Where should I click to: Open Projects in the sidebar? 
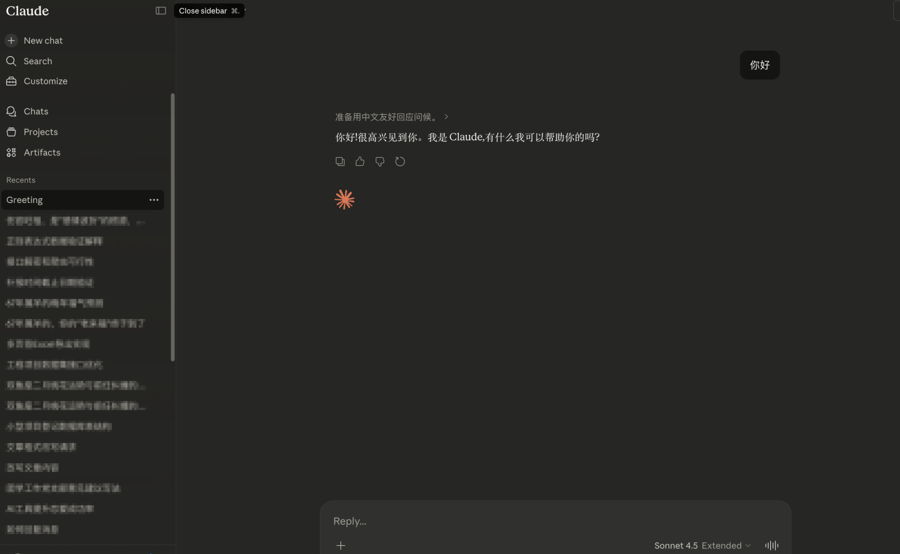[x=41, y=132]
